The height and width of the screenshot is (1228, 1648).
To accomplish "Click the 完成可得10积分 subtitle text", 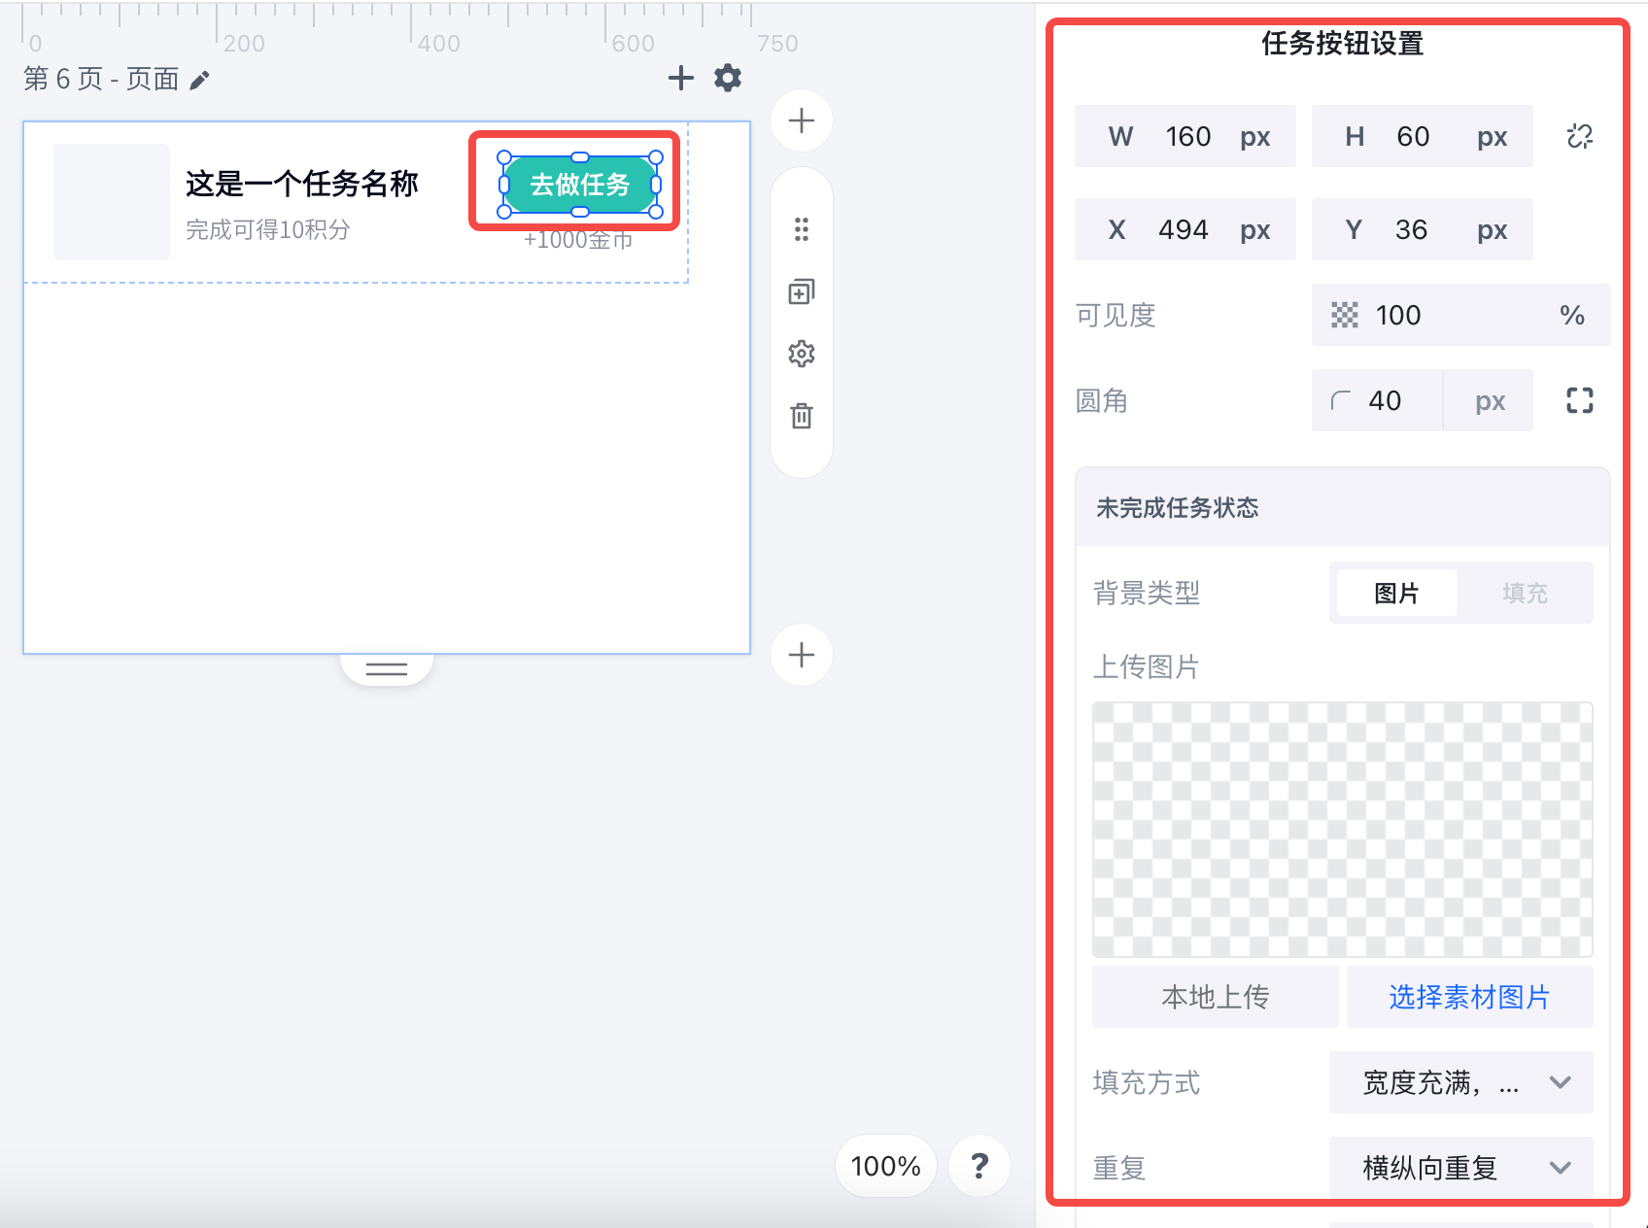I will click(268, 230).
